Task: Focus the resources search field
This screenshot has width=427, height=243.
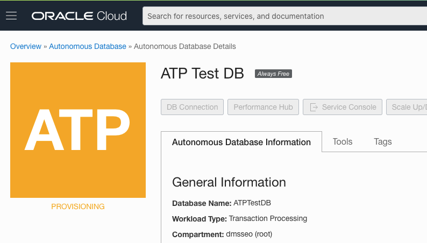Action: pos(284,16)
